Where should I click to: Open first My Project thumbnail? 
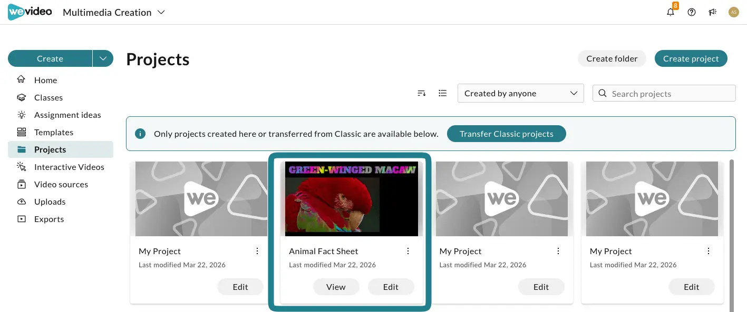point(201,199)
